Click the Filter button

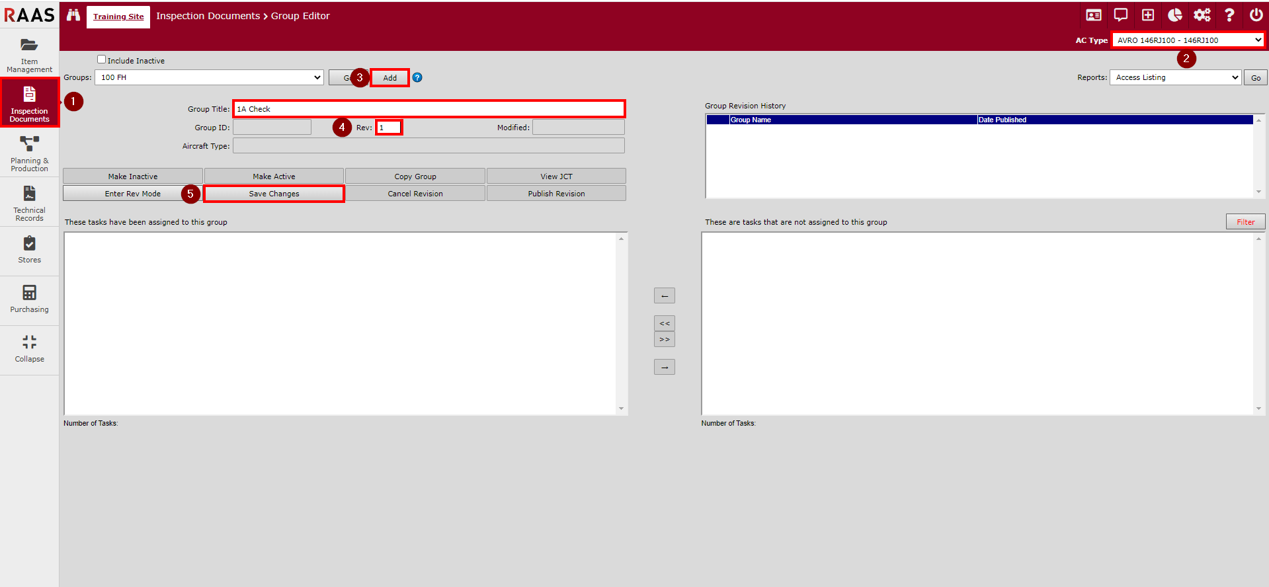1245,222
